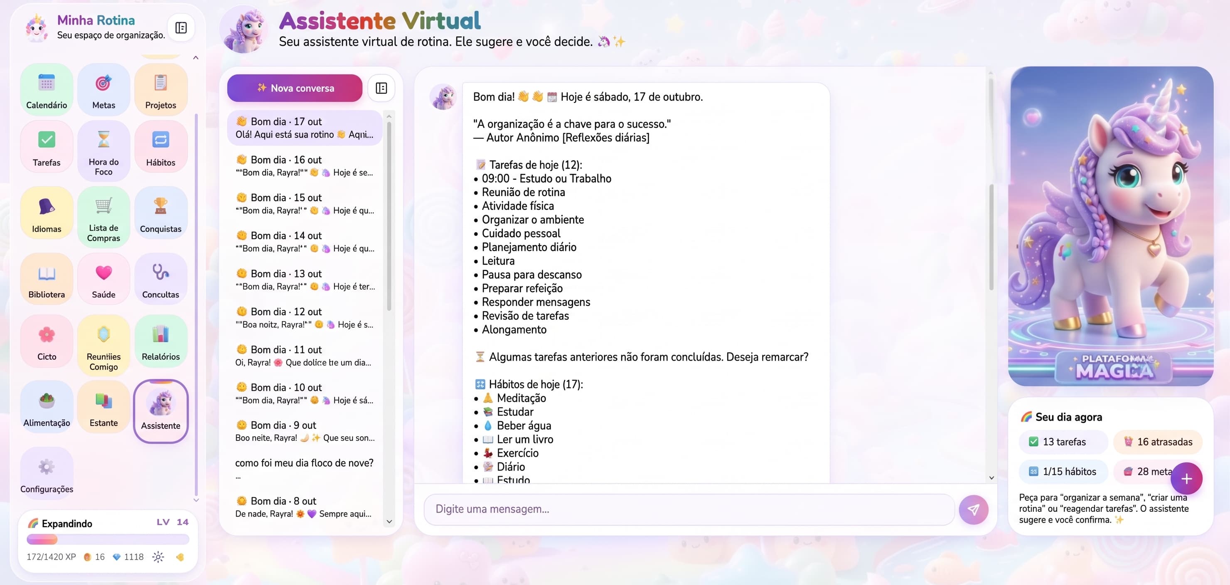This screenshot has height=585, width=1230.
Task: Open the Calendário module
Action: pos(46,90)
